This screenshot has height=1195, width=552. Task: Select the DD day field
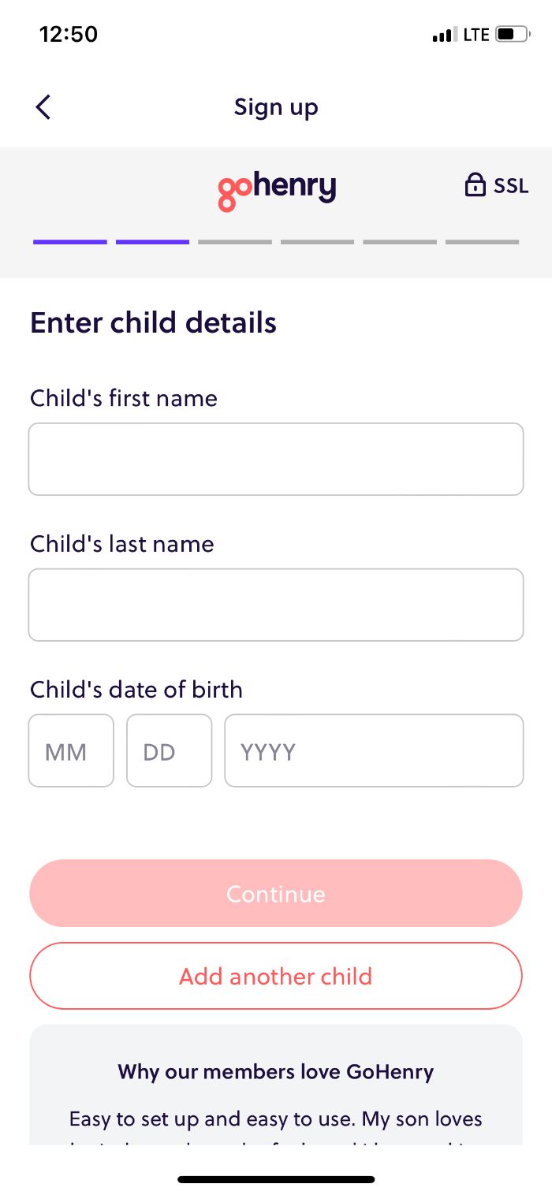pos(169,750)
